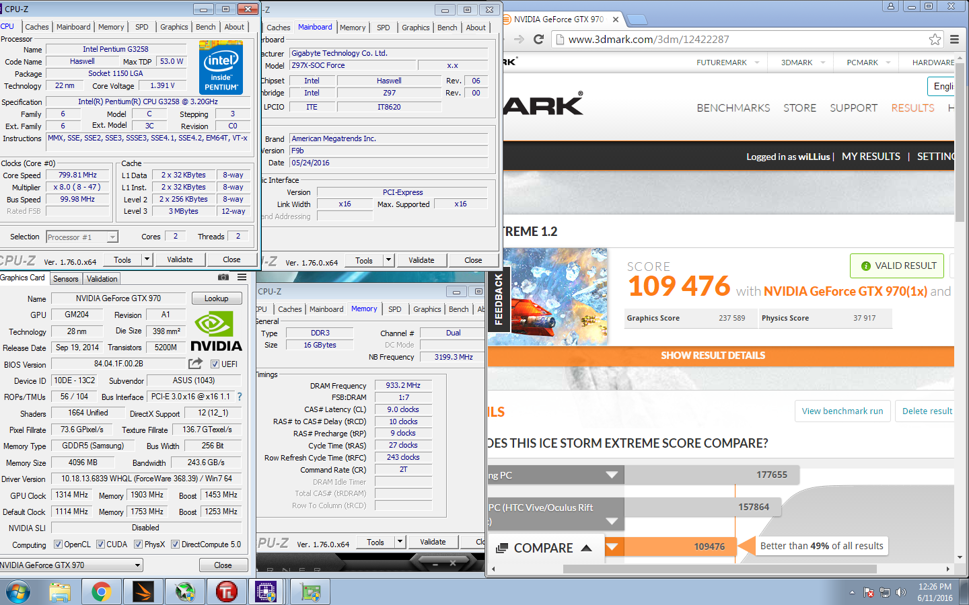Click the Chrome address bar
This screenshot has width=969, height=605.
coord(747,39)
